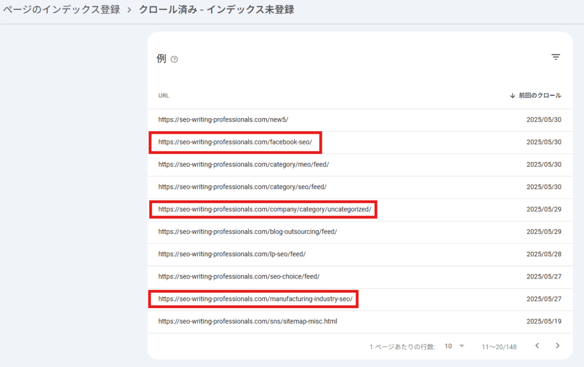This screenshot has height=367, width=584.
Task: Click the sort arrow on 前回のクロール
Action: click(x=512, y=95)
